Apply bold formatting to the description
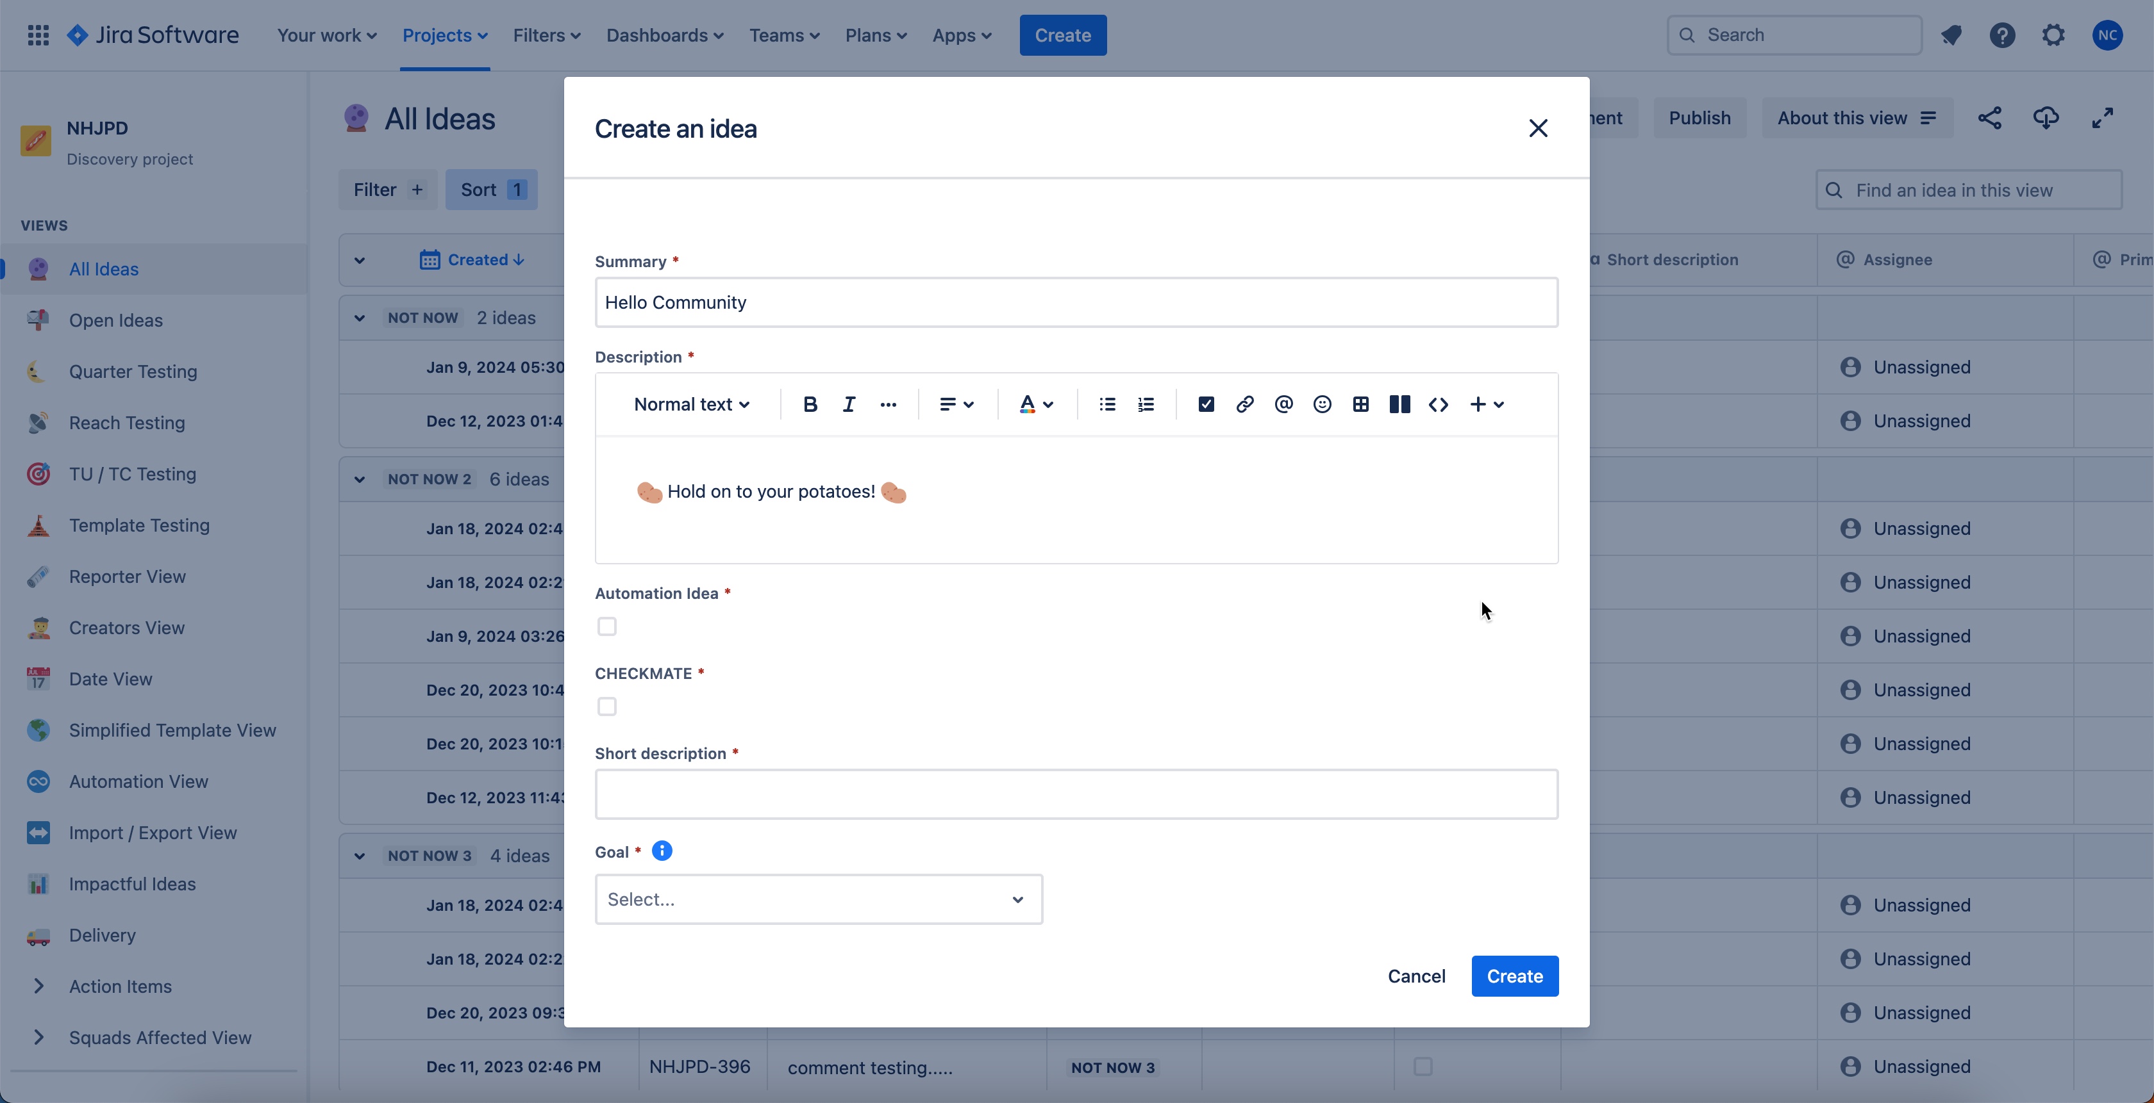 point(810,404)
